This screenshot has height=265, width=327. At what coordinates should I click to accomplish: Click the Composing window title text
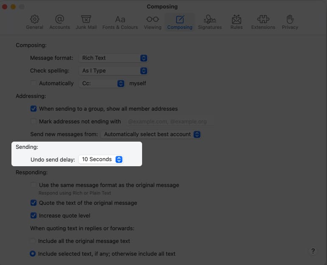coord(162,7)
